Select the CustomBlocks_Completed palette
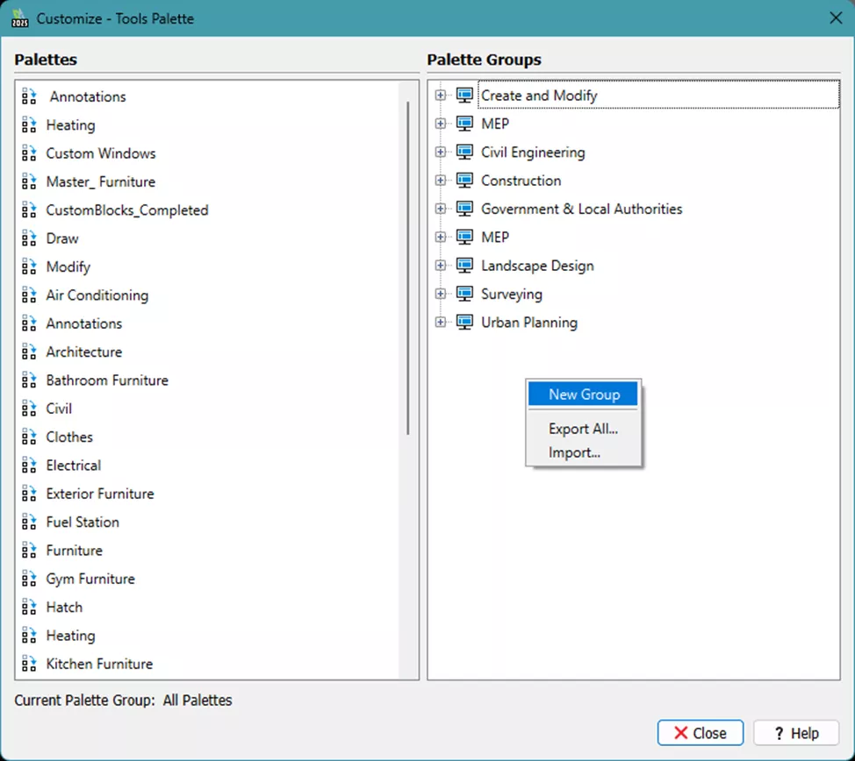The image size is (855, 761). (x=127, y=210)
